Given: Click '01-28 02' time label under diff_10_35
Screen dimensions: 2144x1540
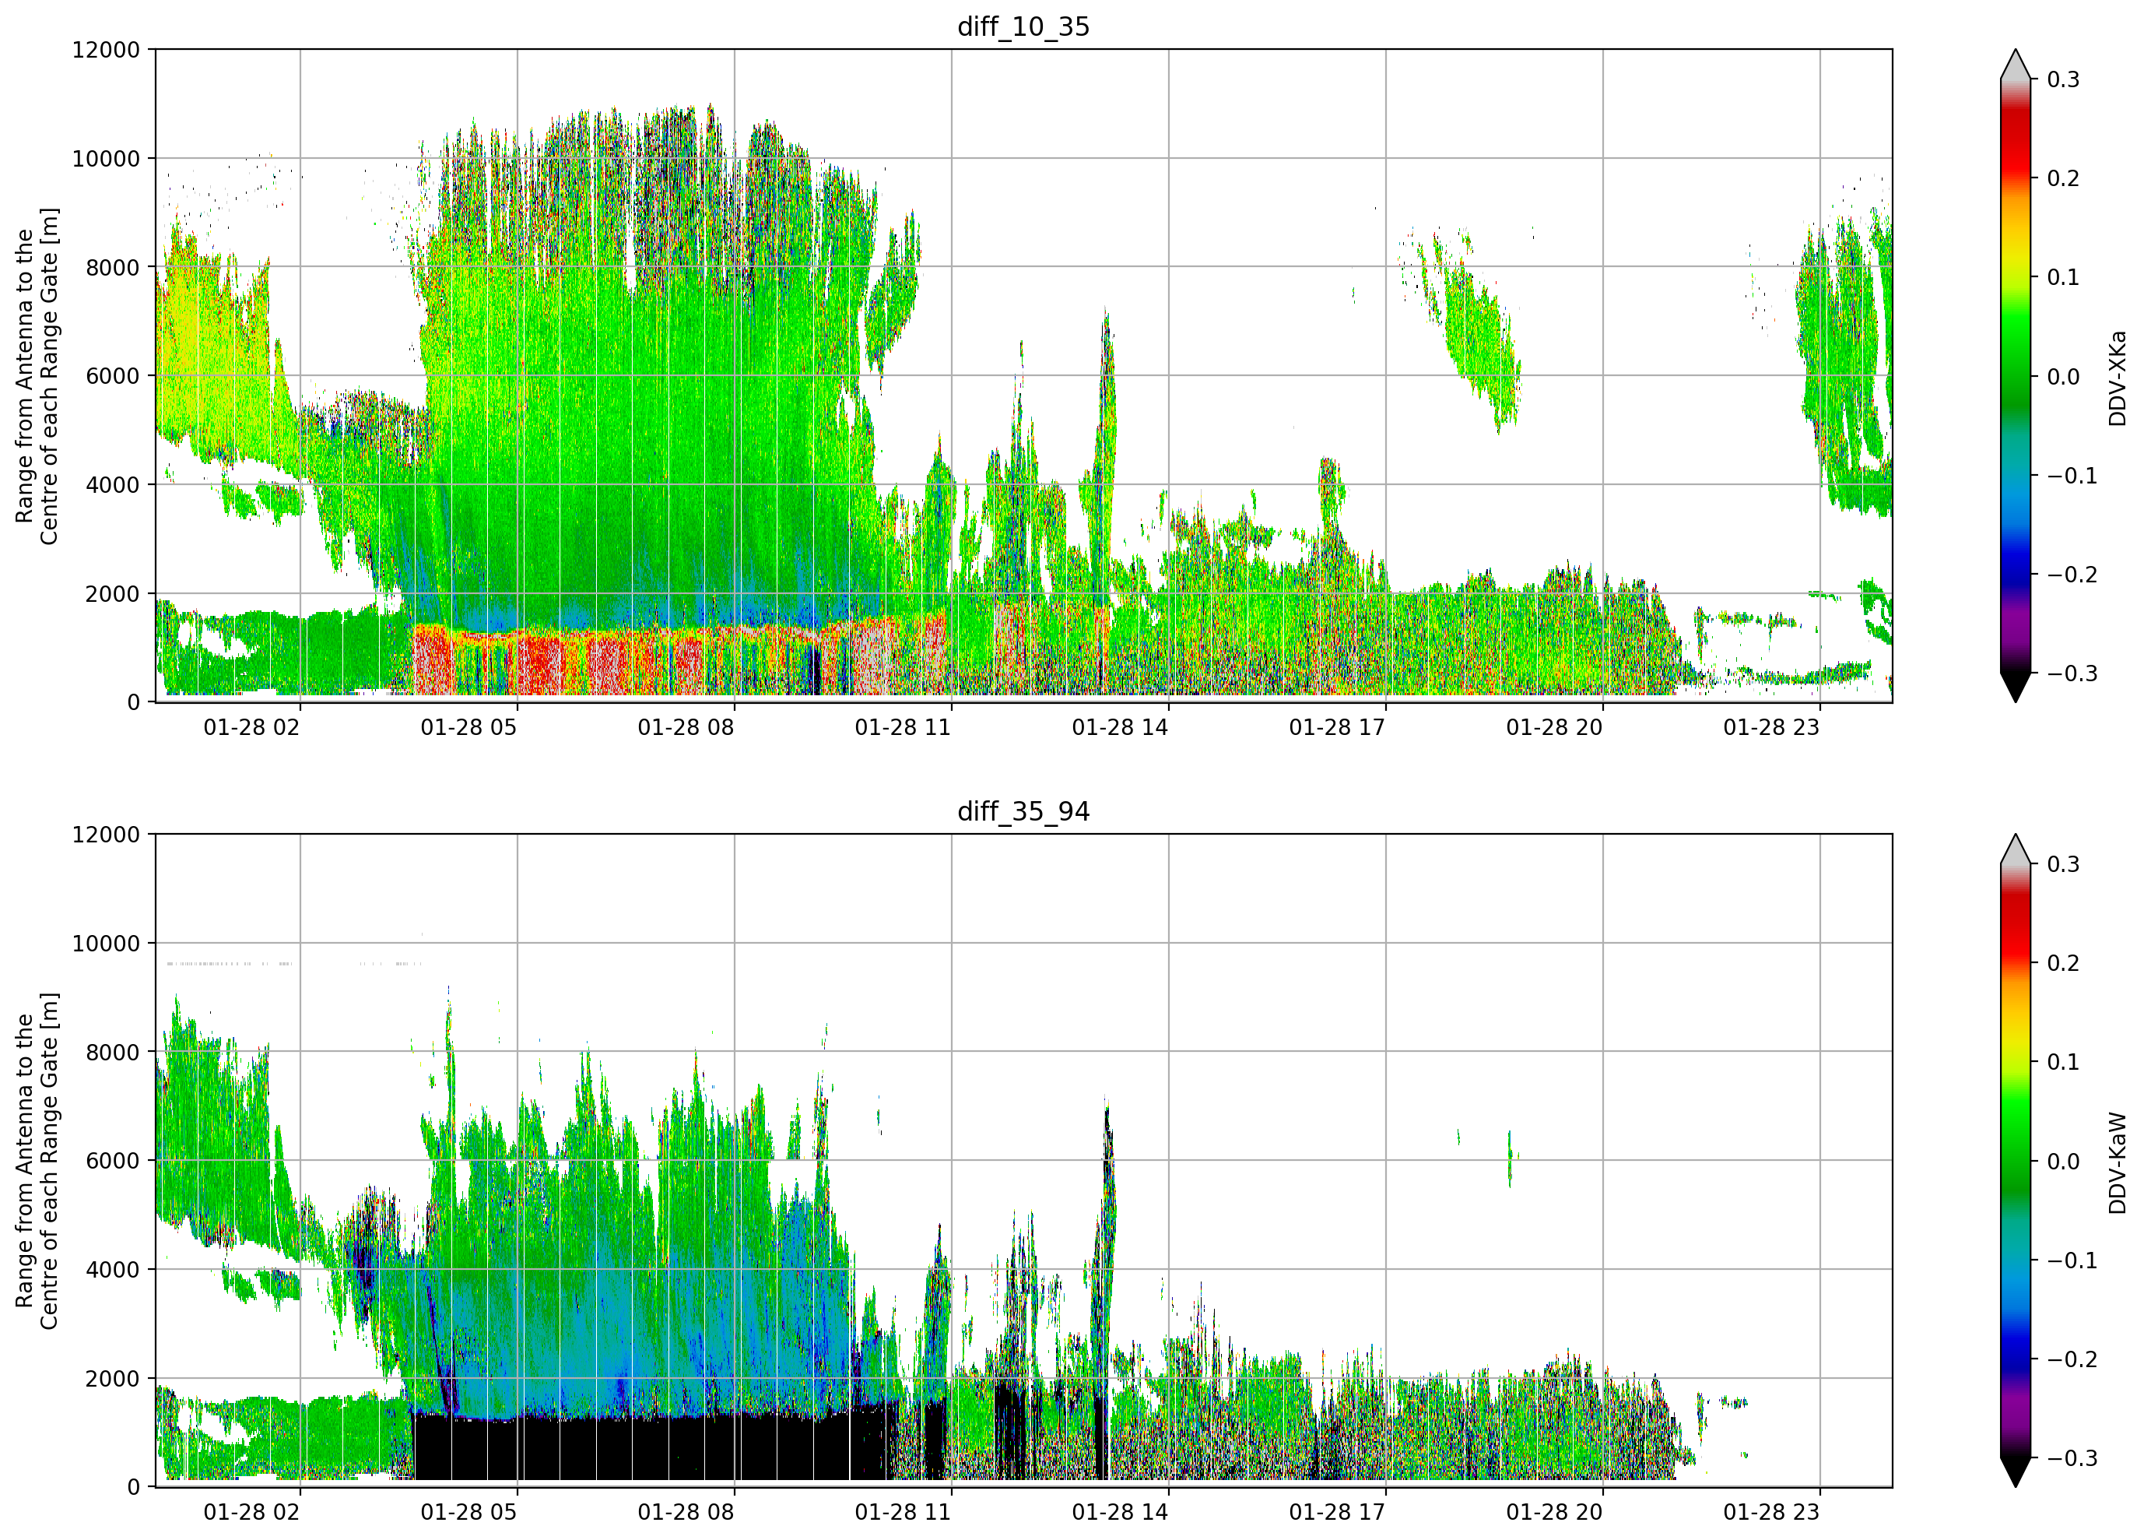Looking at the screenshot, I should click(x=251, y=727).
